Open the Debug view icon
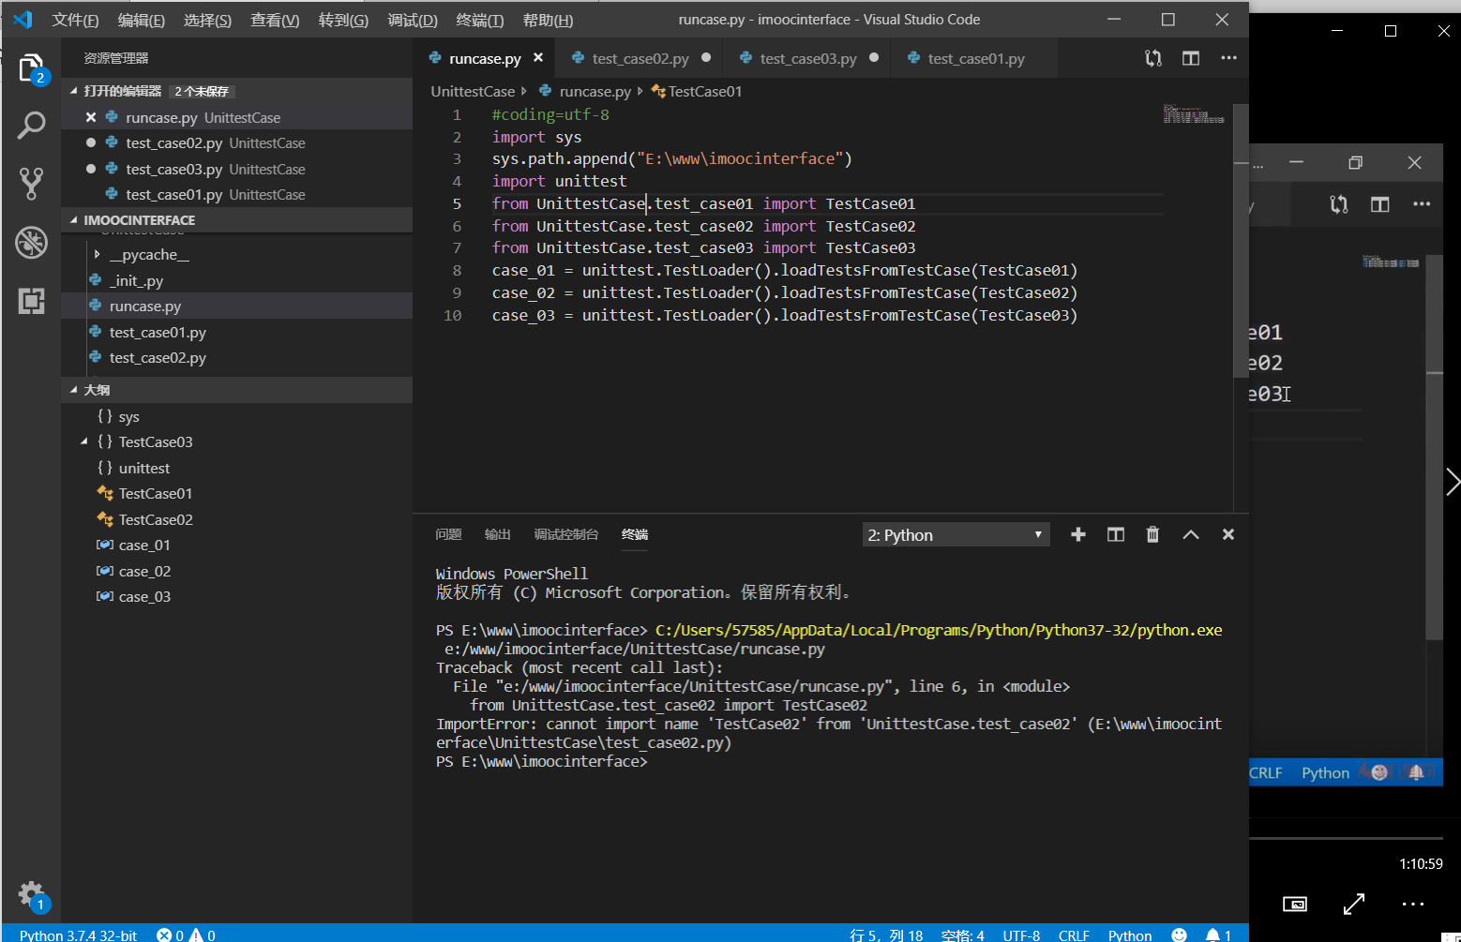The image size is (1461, 942). click(x=31, y=242)
